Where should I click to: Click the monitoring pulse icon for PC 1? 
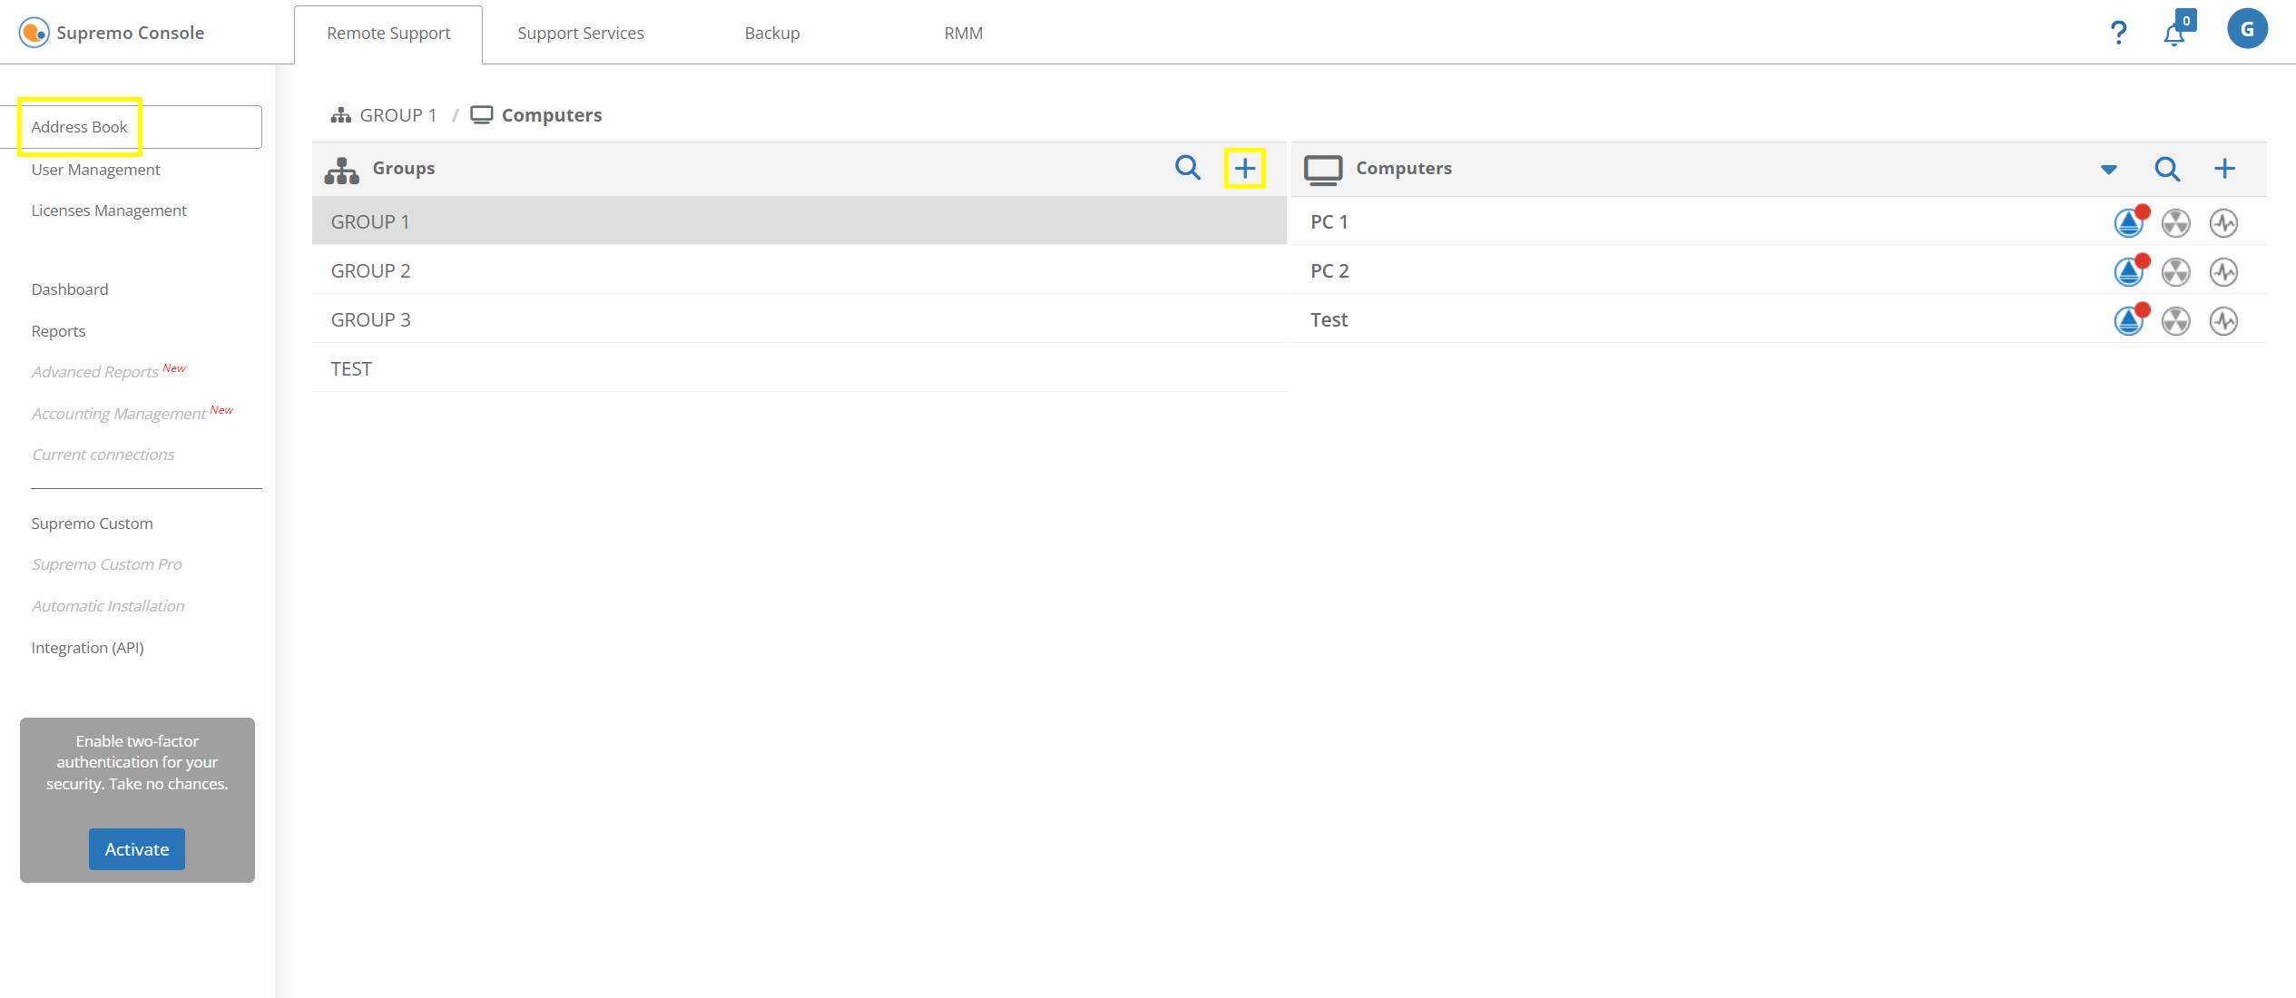tap(2223, 222)
